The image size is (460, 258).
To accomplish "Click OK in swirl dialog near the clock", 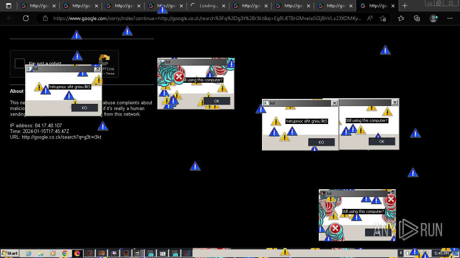I will point(378,232).
